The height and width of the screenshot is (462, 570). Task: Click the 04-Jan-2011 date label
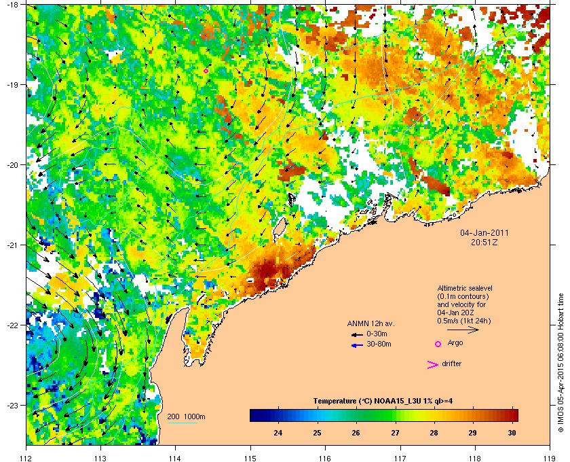point(484,232)
